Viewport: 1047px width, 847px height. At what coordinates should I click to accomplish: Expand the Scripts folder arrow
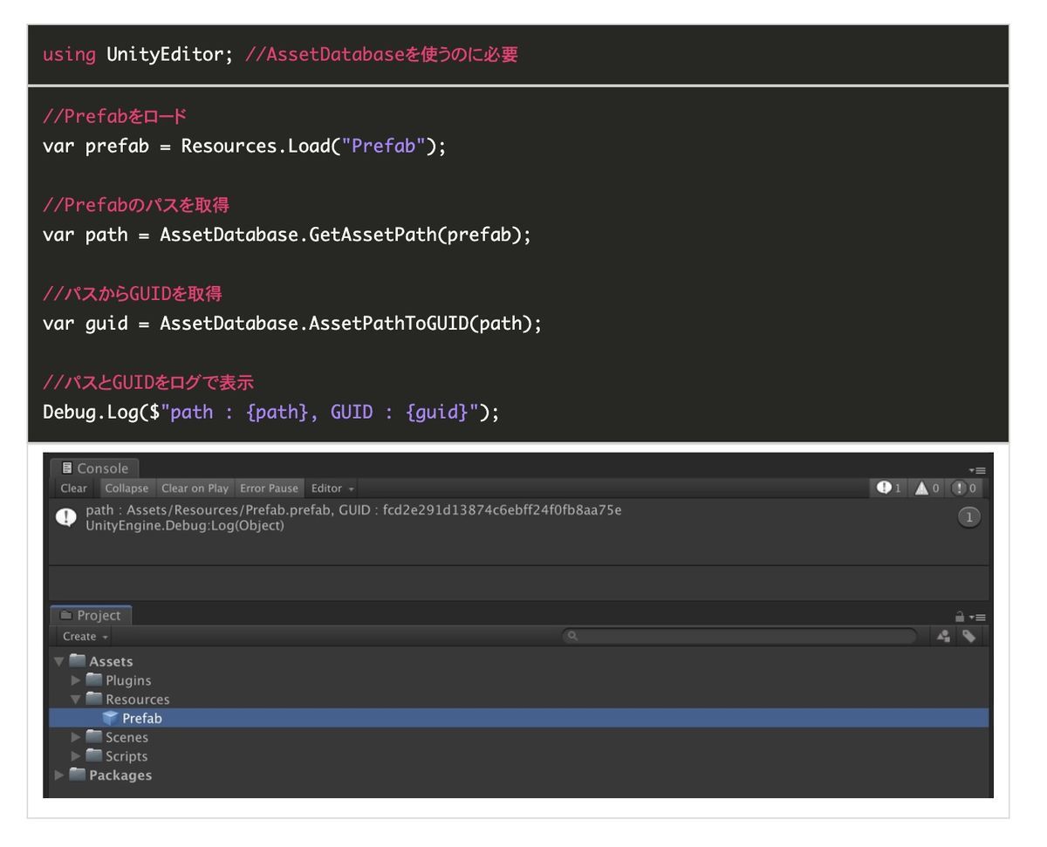(x=76, y=756)
